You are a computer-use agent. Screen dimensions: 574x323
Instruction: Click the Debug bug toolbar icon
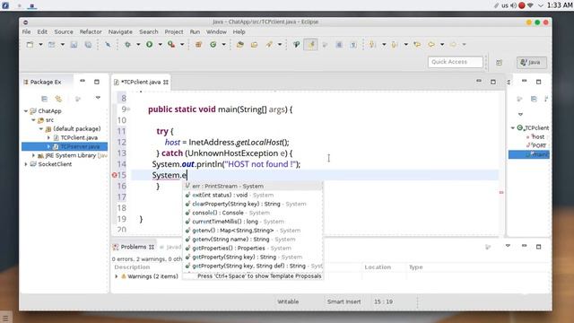coord(127,44)
